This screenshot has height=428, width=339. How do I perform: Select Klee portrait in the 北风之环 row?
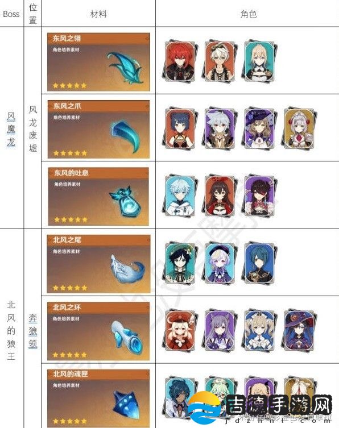(180, 330)
